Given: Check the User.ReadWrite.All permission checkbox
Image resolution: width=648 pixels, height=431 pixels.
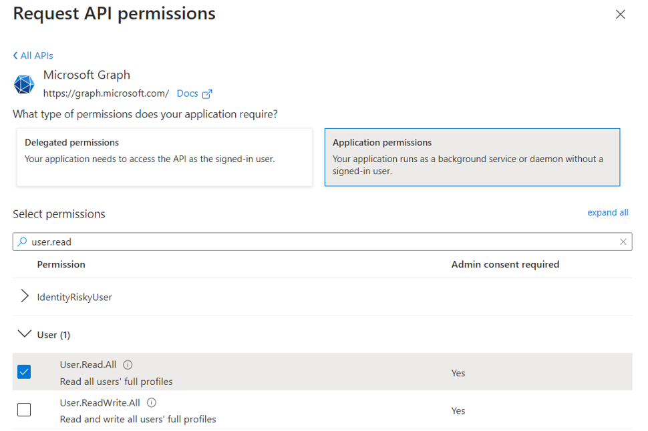Looking at the screenshot, I should [24, 410].
